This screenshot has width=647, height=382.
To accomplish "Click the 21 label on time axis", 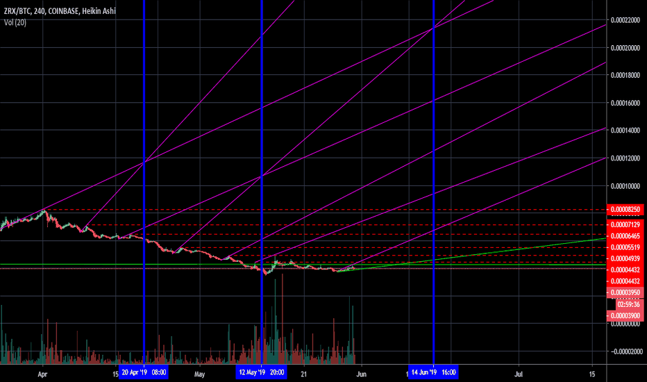I will coord(303,374).
